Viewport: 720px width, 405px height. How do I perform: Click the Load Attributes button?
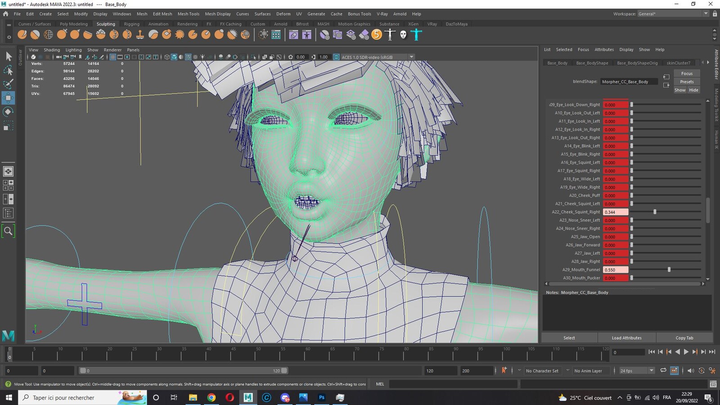pyautogui.click(x=626, y=338)
